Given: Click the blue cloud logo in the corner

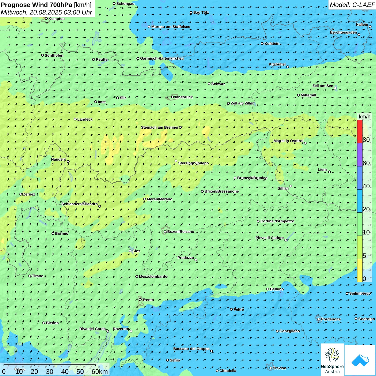Looking at the screenshot, I should [x=360, y=360].
